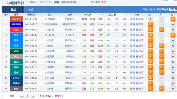The width and height of the screenshot is (177, 99).
Task: Open home team 中港女 link
Action: click(x=52, y=19)
